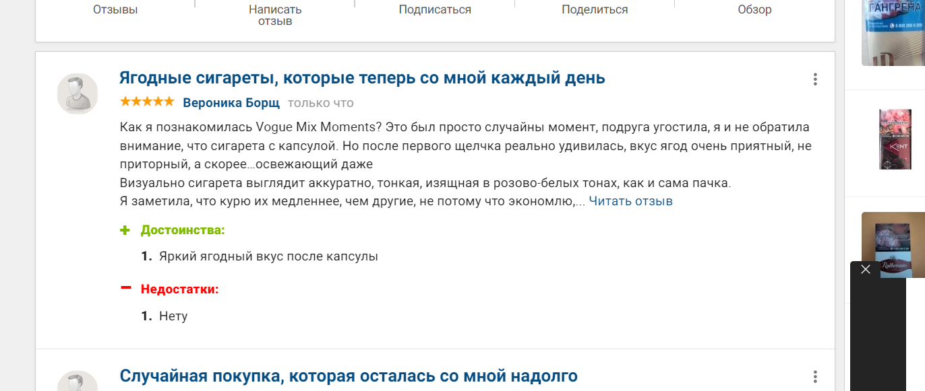This screenshot has width=925, height=391.
Task: Click the green plus icon by Достоинства
Action: (x=125, y=230)
